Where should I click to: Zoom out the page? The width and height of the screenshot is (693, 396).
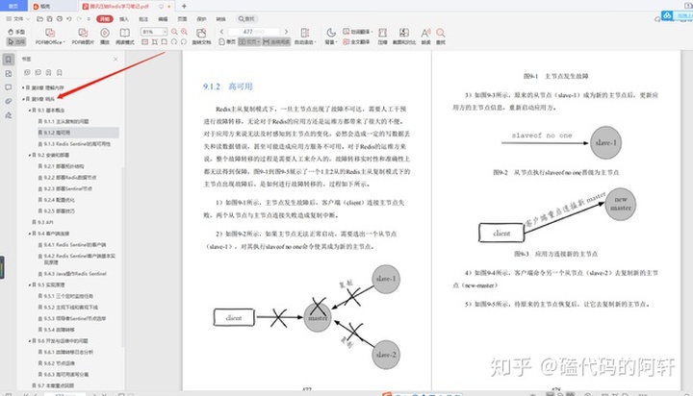coord(174,32)
